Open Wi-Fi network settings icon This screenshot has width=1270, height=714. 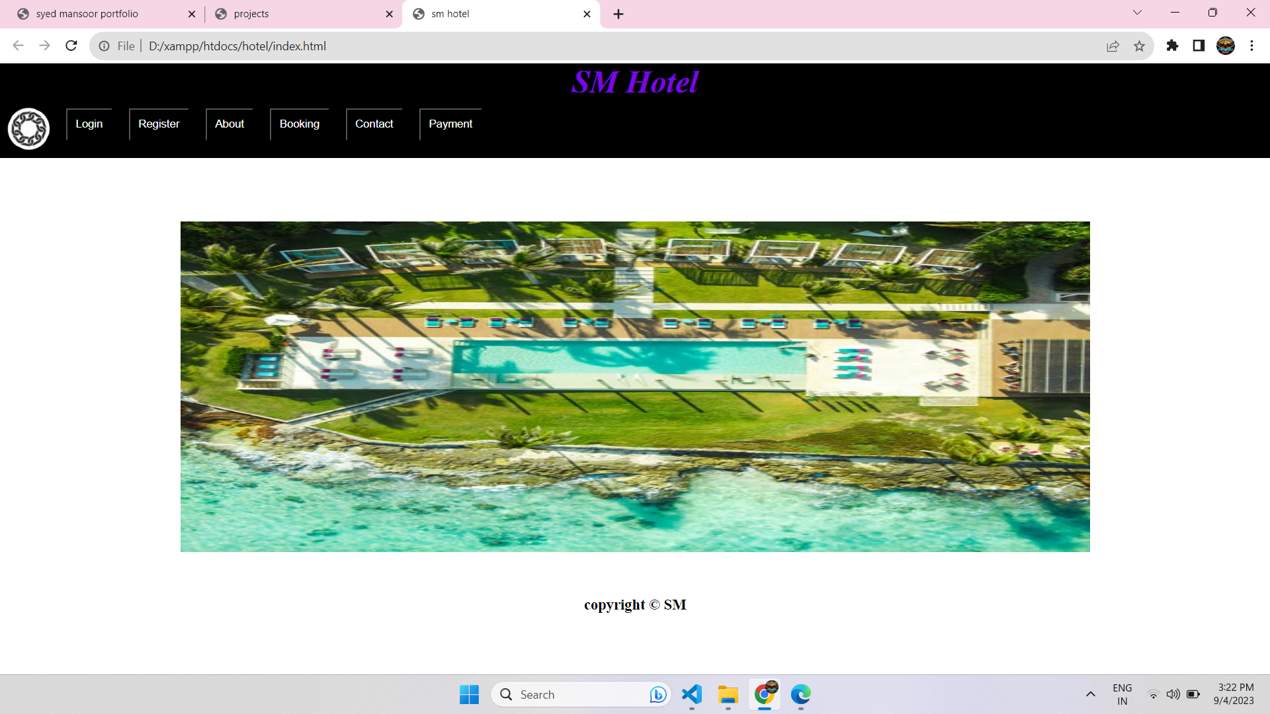(1153, 694)
